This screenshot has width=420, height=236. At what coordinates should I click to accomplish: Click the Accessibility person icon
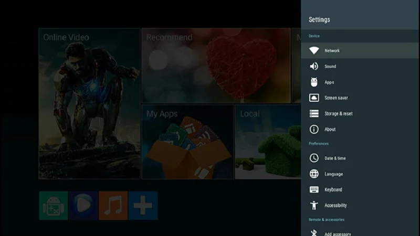tap(314, 205)
